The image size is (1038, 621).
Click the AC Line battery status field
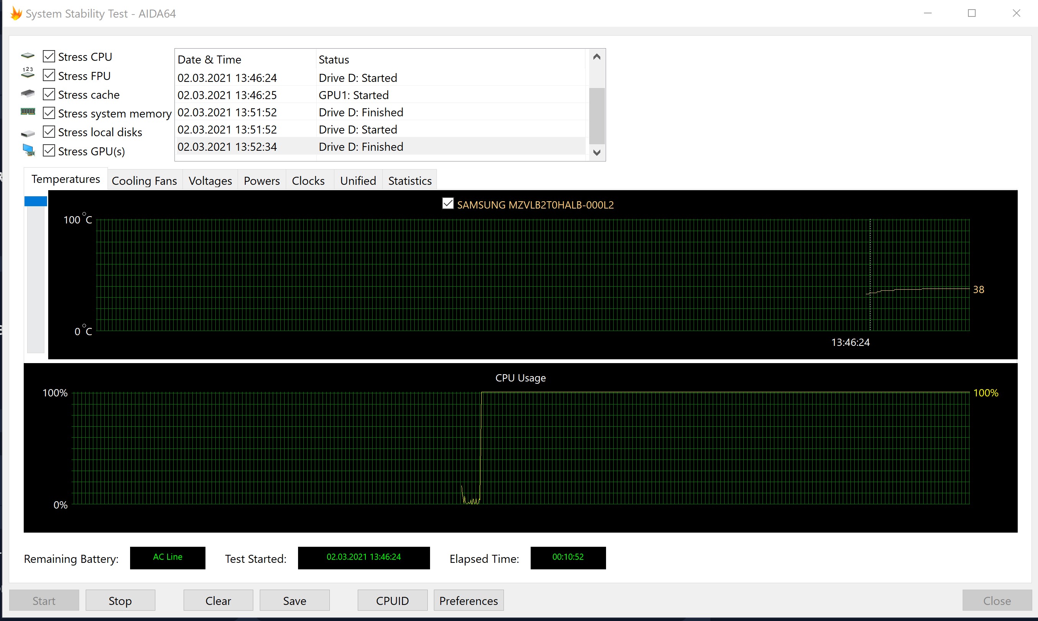(x=168, y=557)
